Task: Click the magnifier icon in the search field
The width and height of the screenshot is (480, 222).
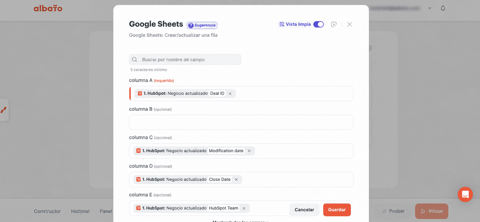Action: pyautogui.click(x=134, y=60)
